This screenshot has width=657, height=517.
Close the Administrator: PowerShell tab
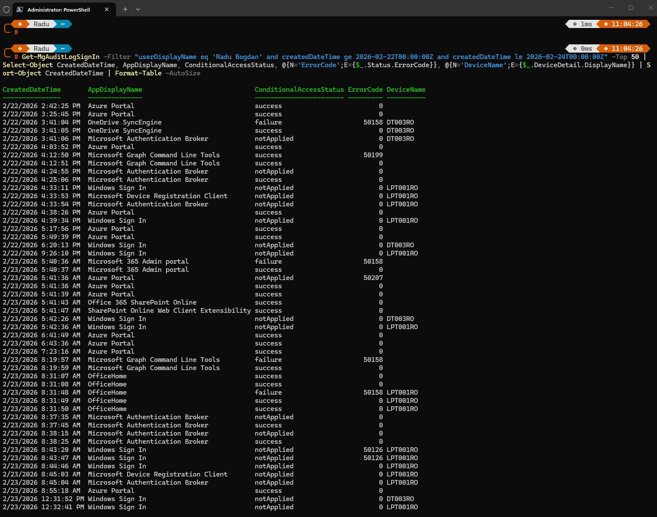(107, 9)
